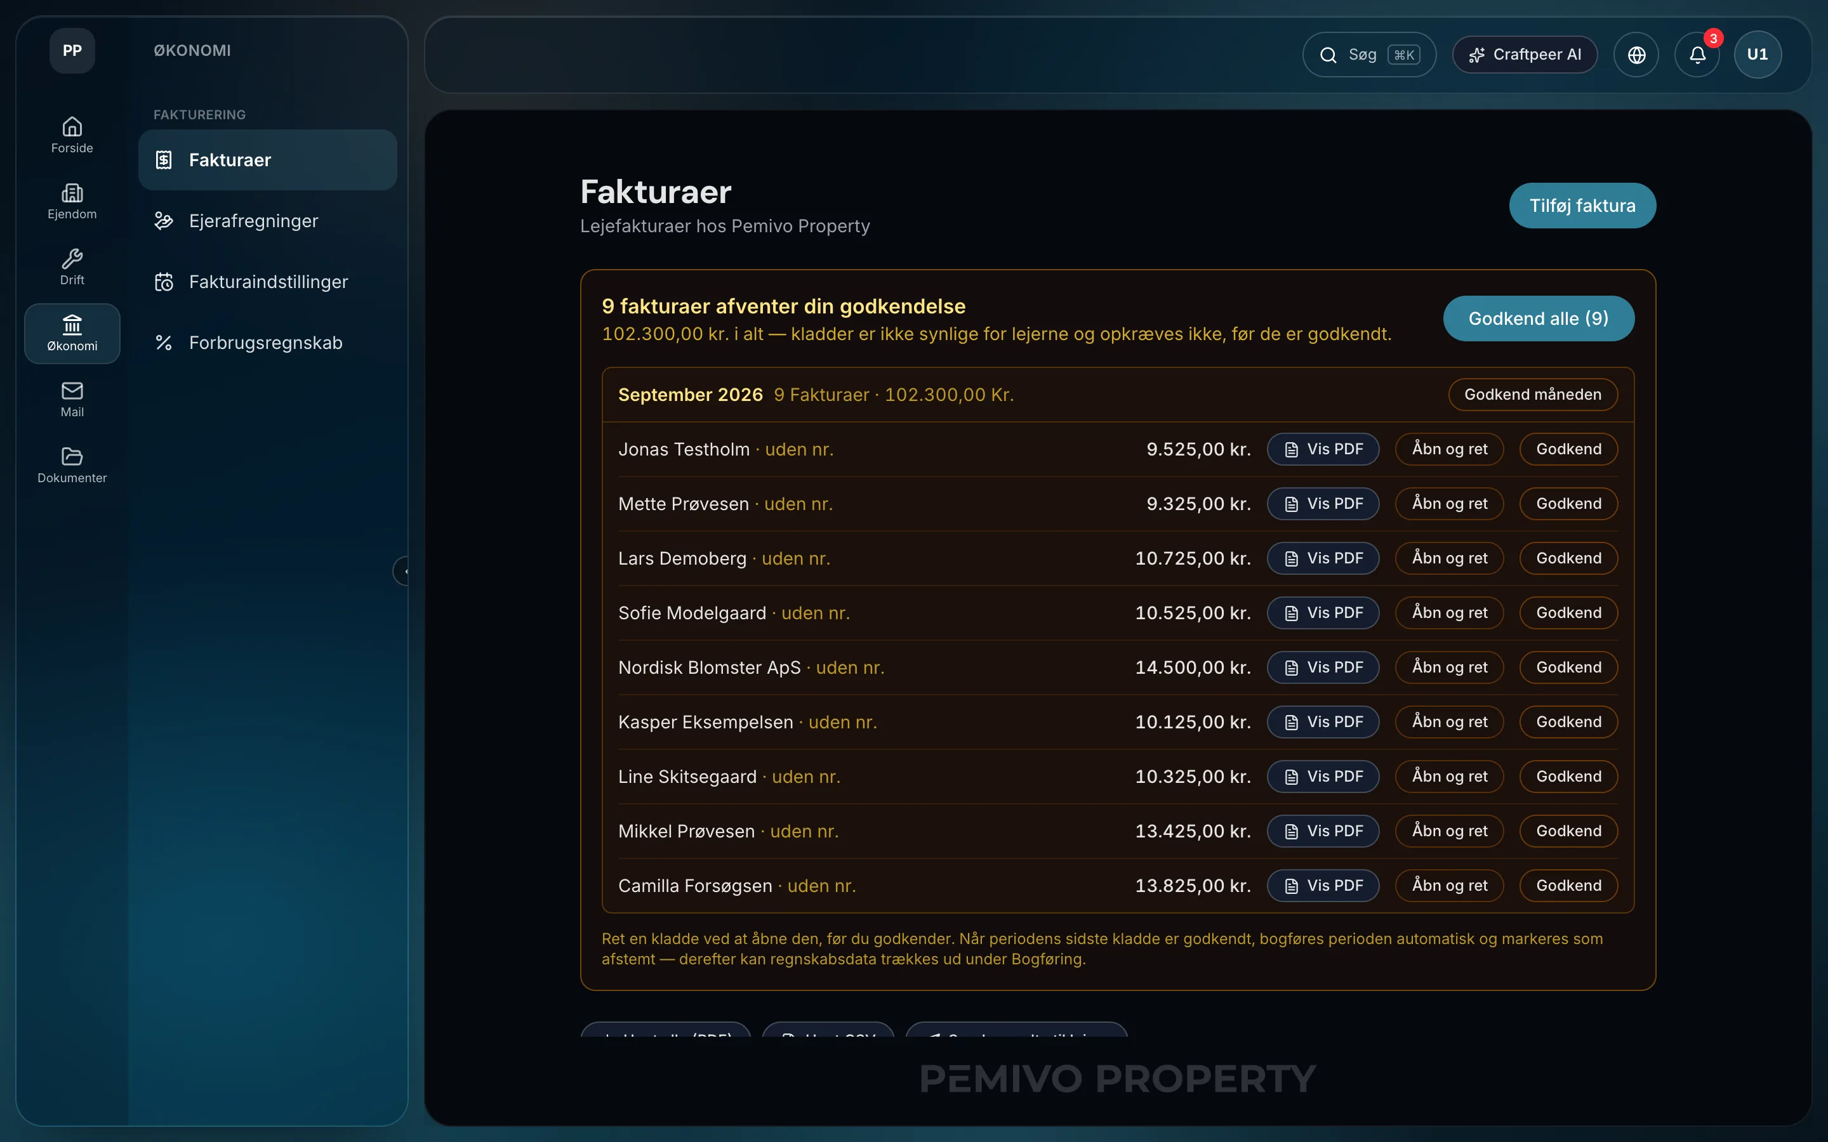
Task: Click the Søg search field
Action: click(x=1368, y=55)
